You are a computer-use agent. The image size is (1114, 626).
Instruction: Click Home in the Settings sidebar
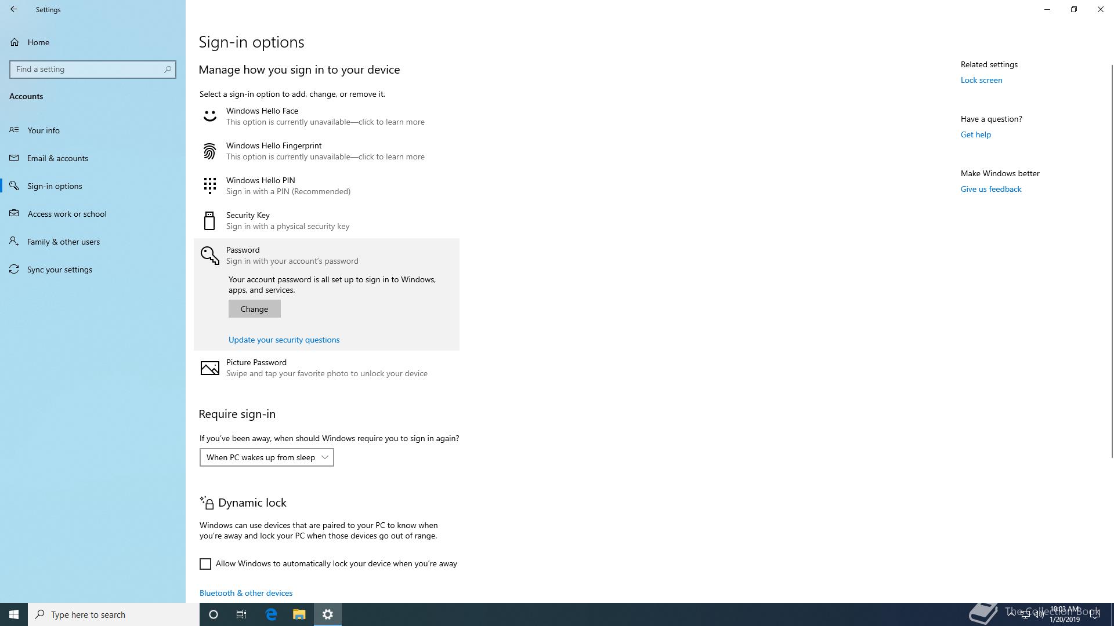pyautogui.click(x=93, y=42)
